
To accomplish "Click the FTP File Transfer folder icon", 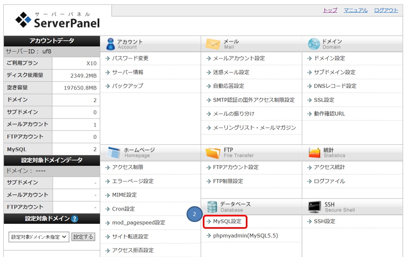I will [x=212, y=152].
